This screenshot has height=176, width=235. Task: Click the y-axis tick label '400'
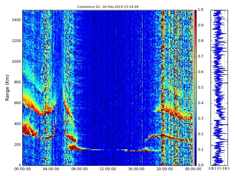click(x=17, y=124)
